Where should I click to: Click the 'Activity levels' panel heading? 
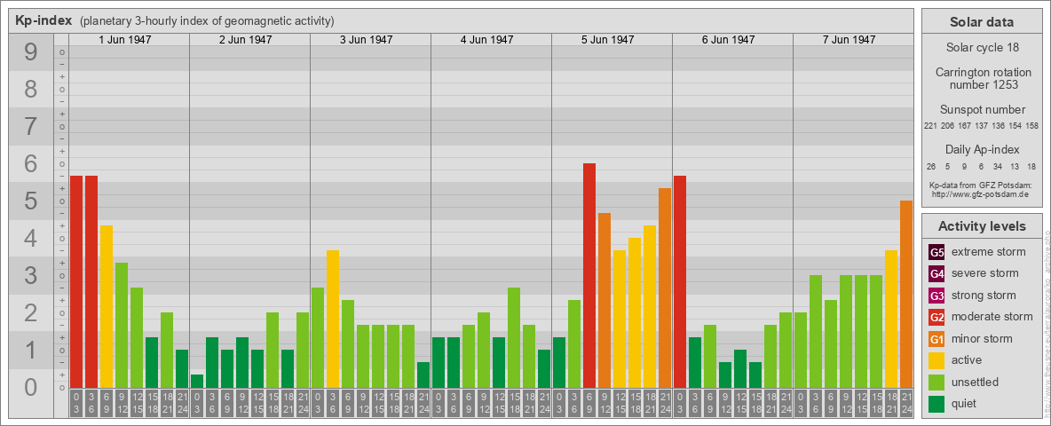982,226
